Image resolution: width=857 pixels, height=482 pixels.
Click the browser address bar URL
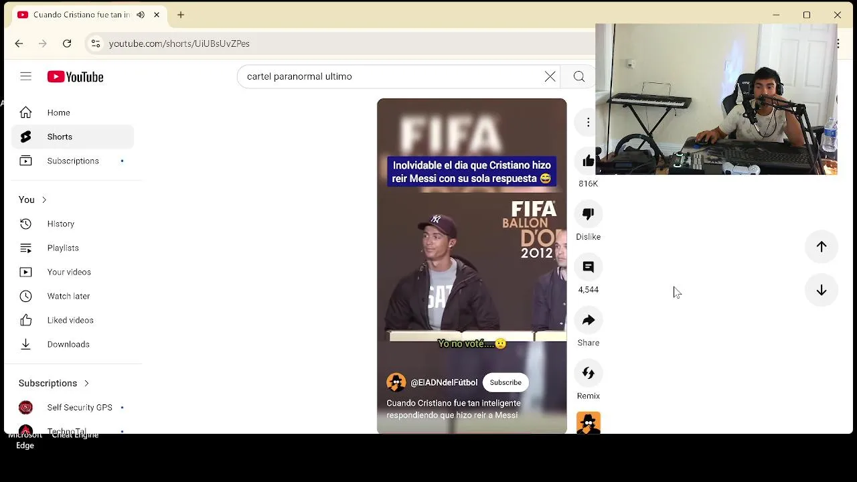[x=179, y=44]
